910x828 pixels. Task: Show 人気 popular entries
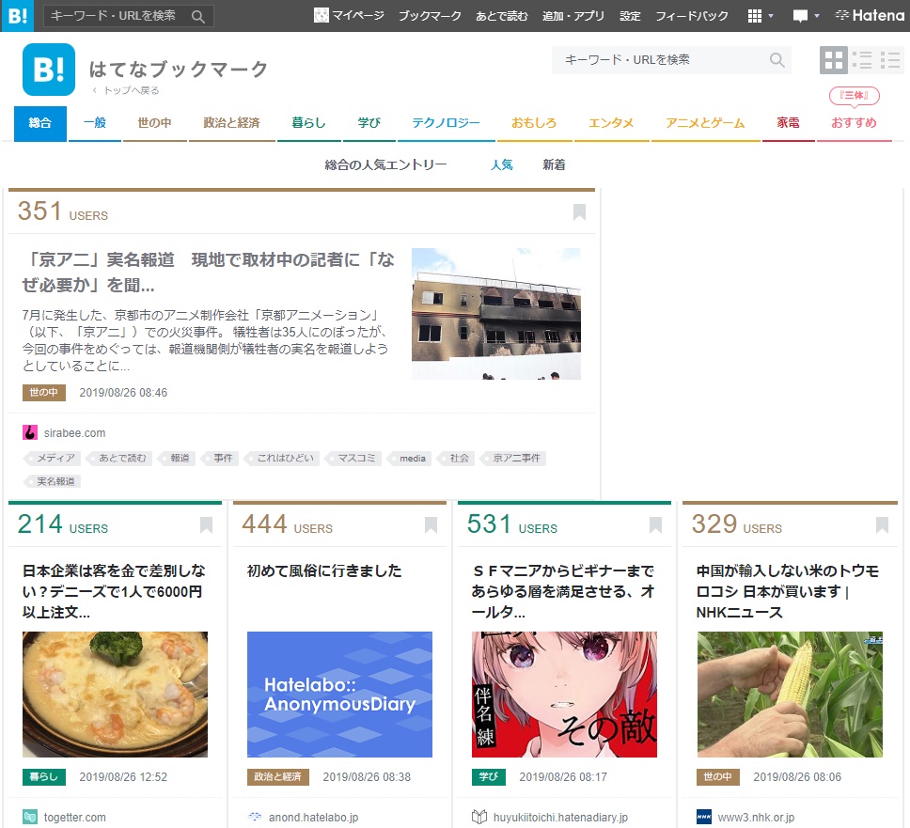pos(501,164)
